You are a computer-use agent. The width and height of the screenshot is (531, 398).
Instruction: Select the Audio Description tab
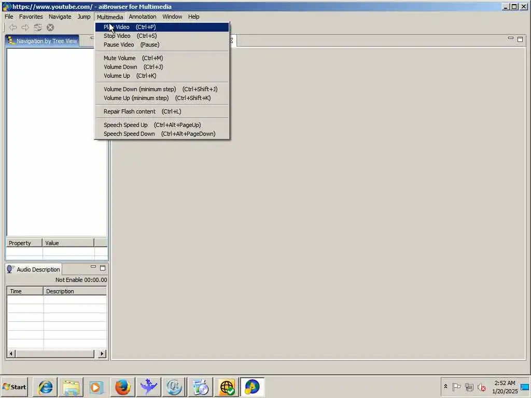34,269
